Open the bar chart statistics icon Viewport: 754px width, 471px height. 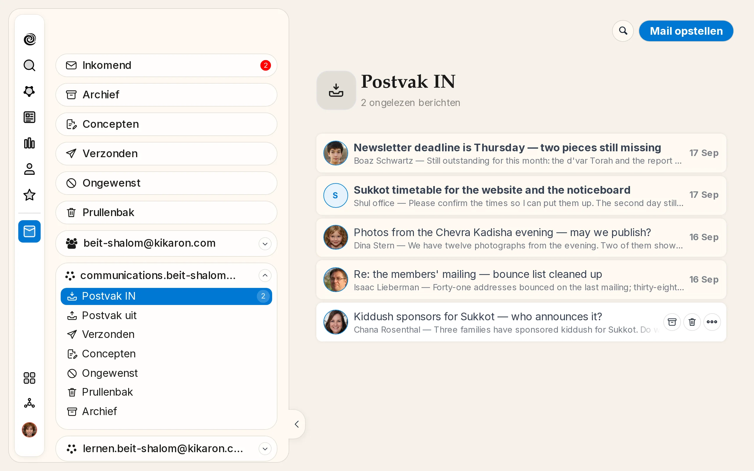coord(29,143)
